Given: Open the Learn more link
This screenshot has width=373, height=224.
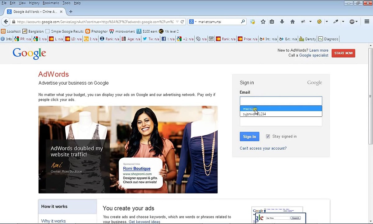Looking at the screenshot, I should coord(319,50).
